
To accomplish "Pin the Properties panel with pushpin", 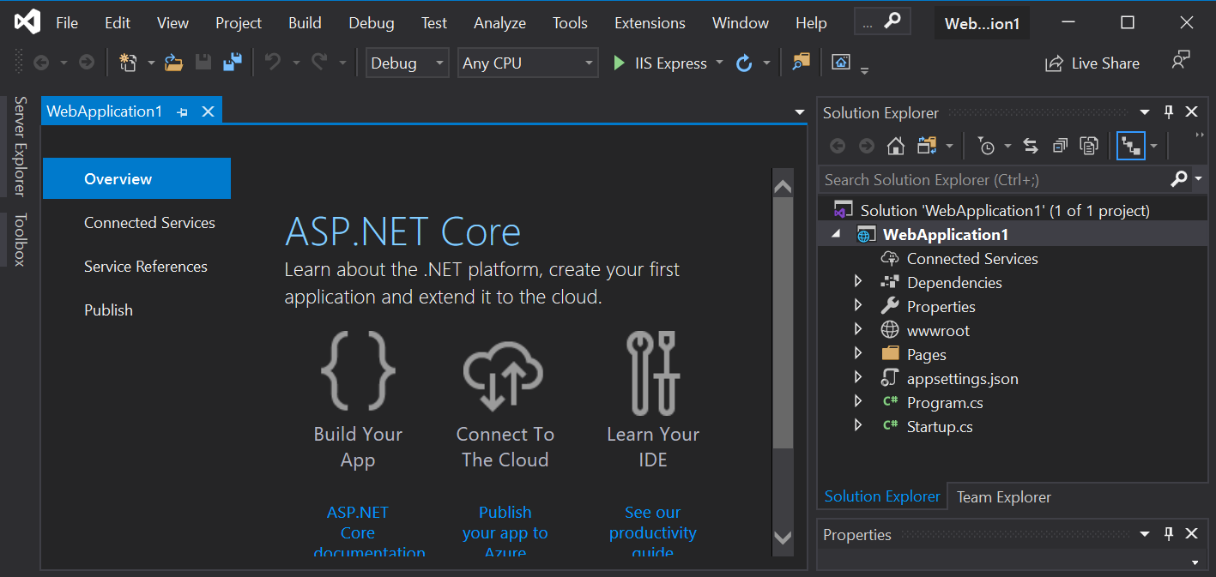I will (1168, 534).
